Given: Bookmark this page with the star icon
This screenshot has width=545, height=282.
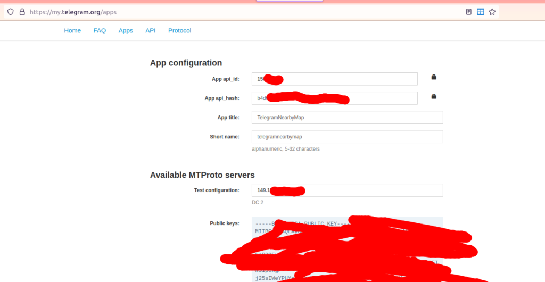Looking at the screenshot, I should click(x=492, y=12).
